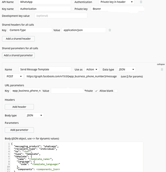Click Add a shared parameter button

(x=18, y=55)
